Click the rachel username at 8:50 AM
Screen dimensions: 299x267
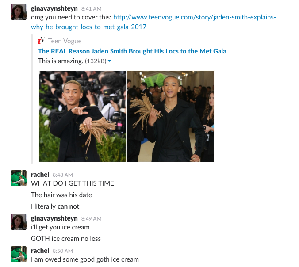[x=40, y=250]
